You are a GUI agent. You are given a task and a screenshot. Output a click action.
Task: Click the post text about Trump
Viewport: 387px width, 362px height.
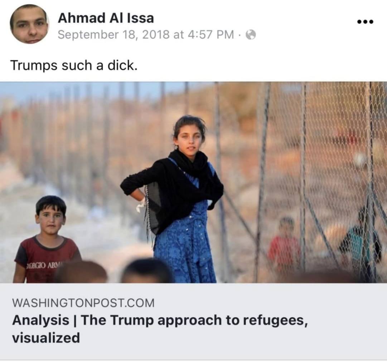point(73,65)
